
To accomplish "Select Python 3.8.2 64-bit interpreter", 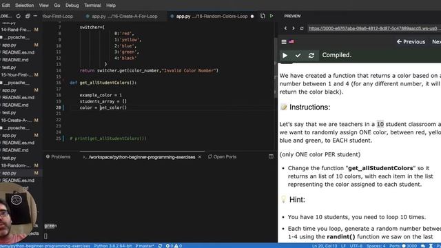I will tap(112, 246).
